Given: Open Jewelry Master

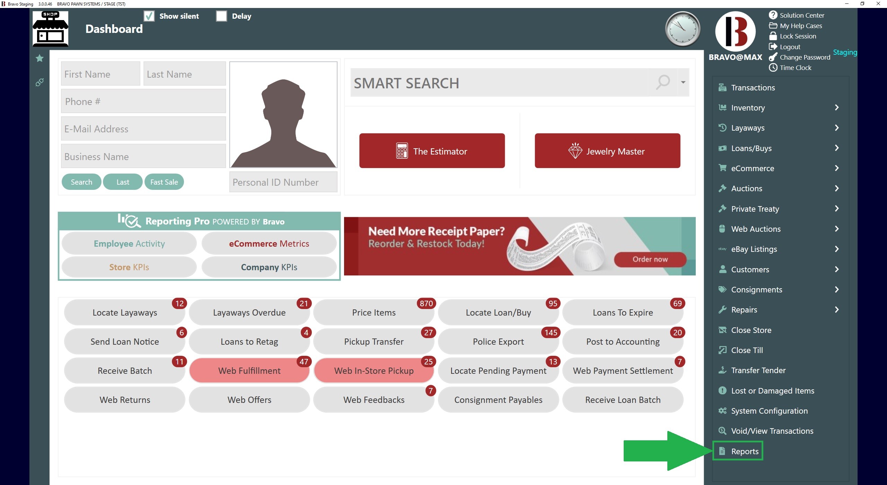Looking at the screenshot, I should click(607, 151).
